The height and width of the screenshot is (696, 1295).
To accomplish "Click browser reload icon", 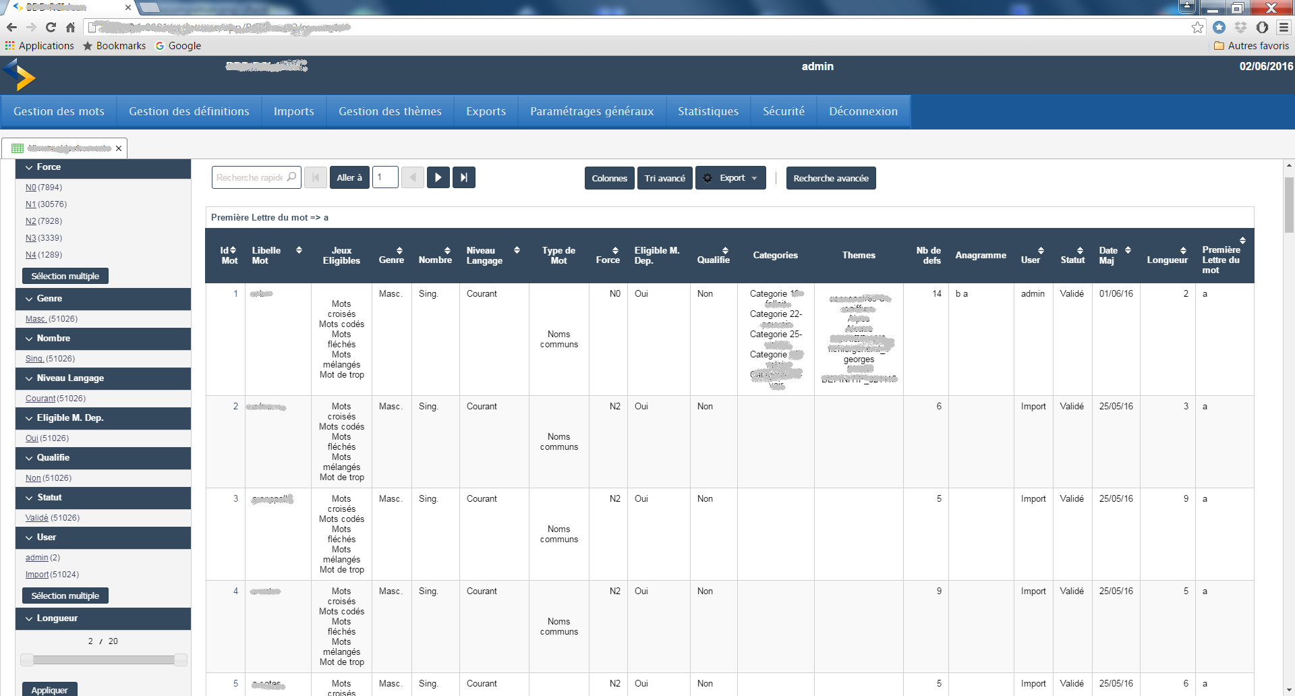I will [51, 28].
